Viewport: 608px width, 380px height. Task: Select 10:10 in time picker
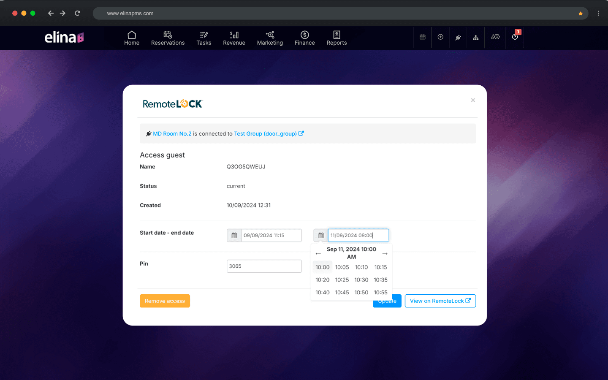point(361,267)
